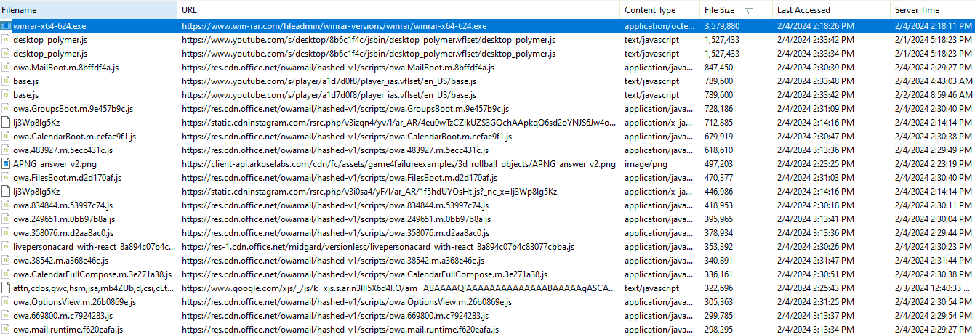Select the owa.FilesBoot.m.d2d170af.js filename
The width and height of the screenshot is (975, 334).
67,177
